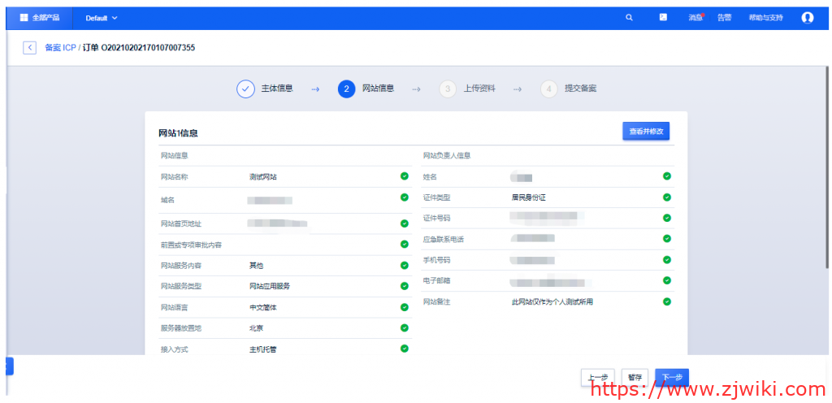Click the 北京 server location value
Screen dimensions: 832x403
[x=256, y=328]
